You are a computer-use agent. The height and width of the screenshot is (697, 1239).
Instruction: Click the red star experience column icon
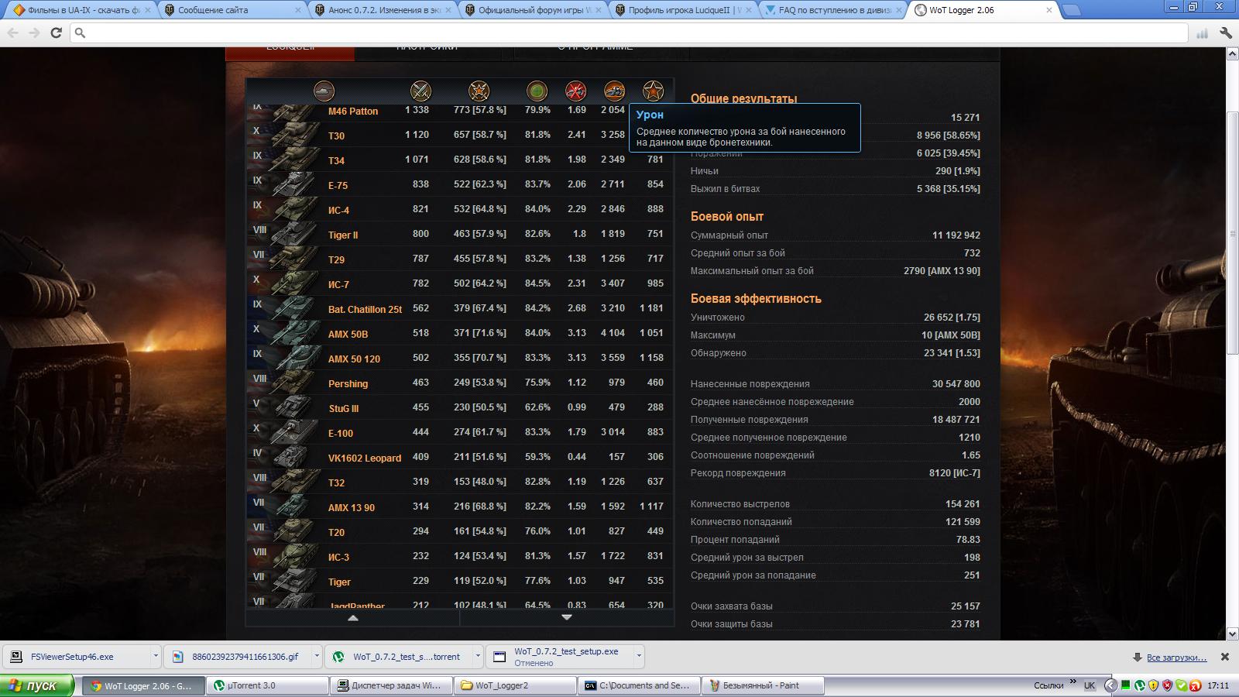tap(653, 91)
